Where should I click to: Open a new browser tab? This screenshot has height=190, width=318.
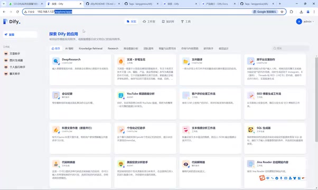point(279,4)
